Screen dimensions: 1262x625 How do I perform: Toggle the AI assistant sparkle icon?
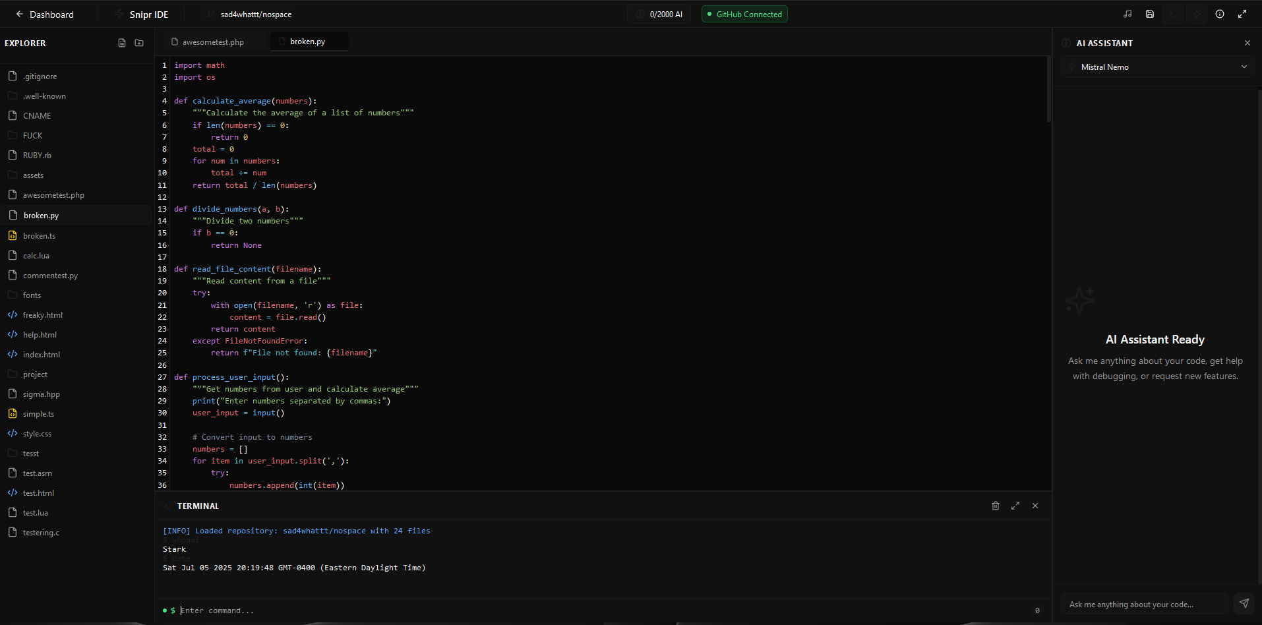1196,14
